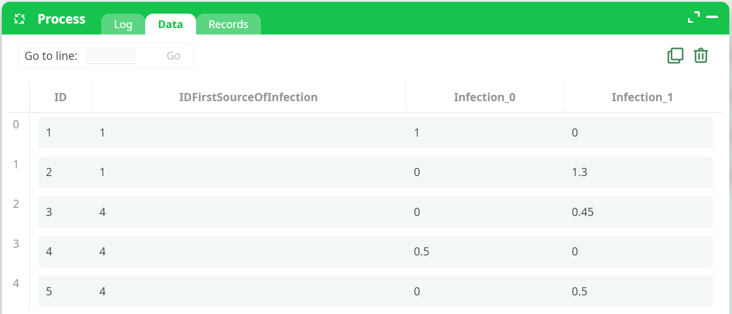This screenshot has width=732, height=314.
Task: Click the Infection_1 column header
Action: 642,97
